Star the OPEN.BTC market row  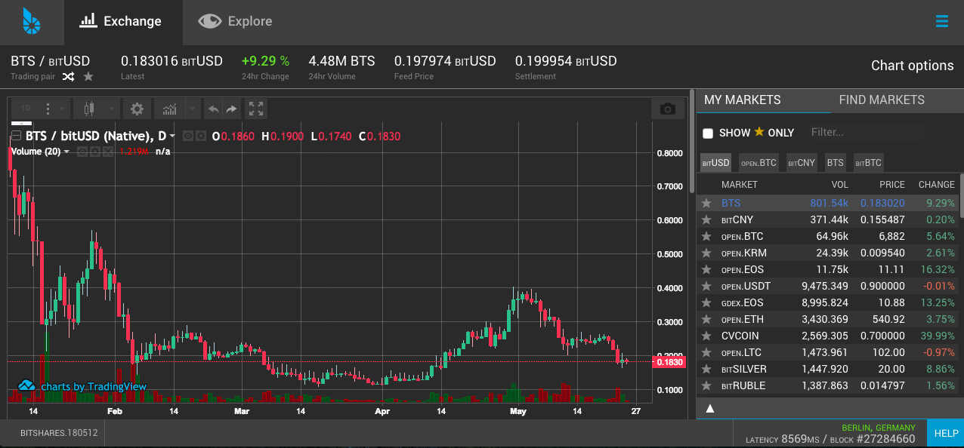(x=706, y=237)
